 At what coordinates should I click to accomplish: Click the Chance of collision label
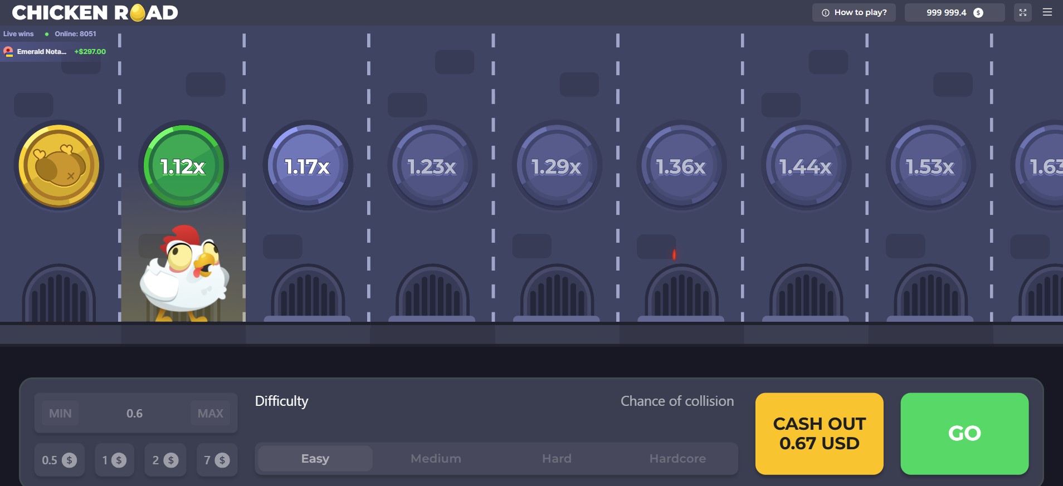(677, 401)
